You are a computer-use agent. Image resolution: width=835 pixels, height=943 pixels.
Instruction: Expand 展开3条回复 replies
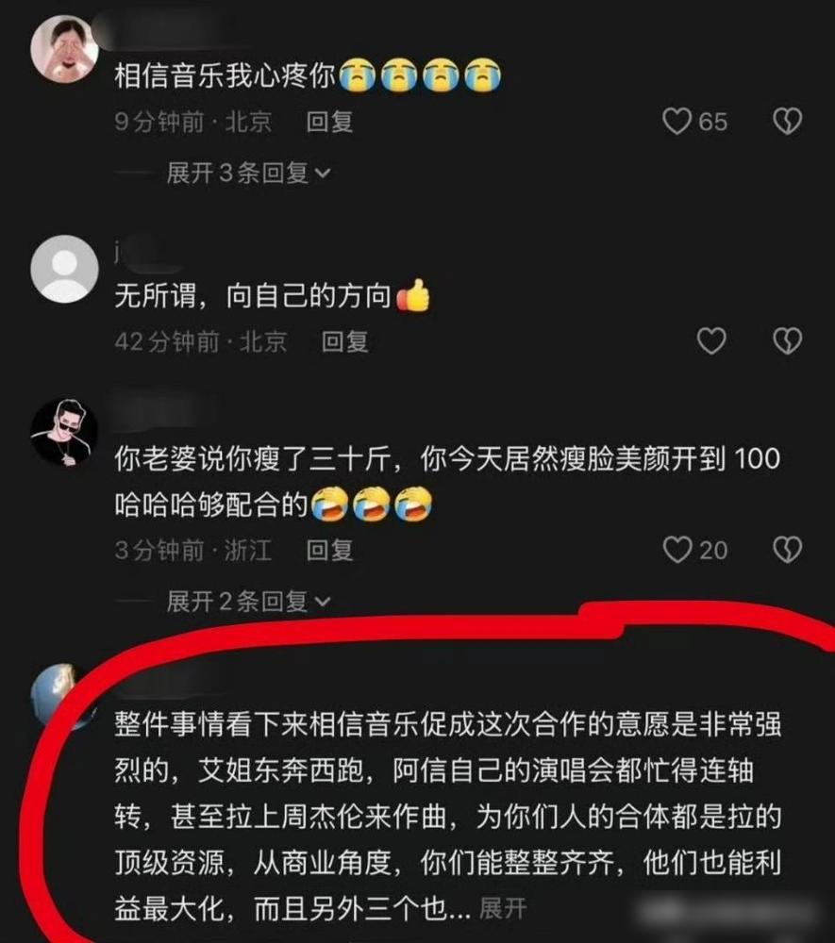[x=248, y=174]
